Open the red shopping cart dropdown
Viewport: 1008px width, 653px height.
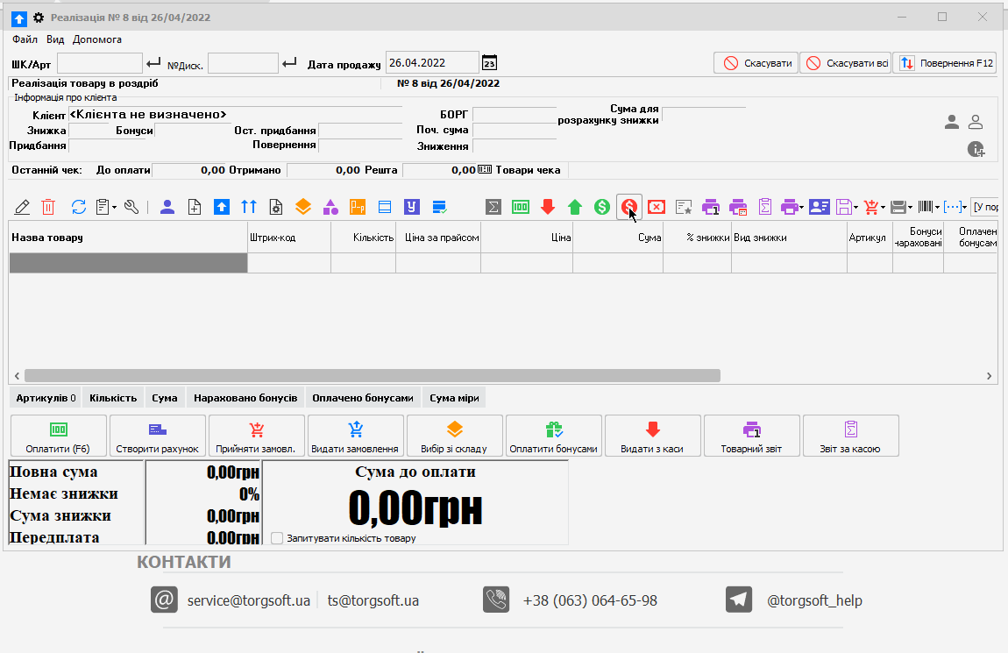click(x=883, y=208)
